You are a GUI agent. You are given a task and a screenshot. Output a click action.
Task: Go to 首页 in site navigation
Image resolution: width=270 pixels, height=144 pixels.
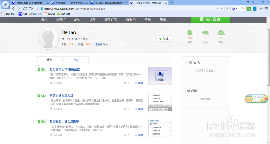click(x=44, y=19)
